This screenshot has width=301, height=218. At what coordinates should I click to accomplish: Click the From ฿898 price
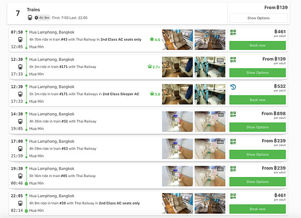click(x=273, y=114)
